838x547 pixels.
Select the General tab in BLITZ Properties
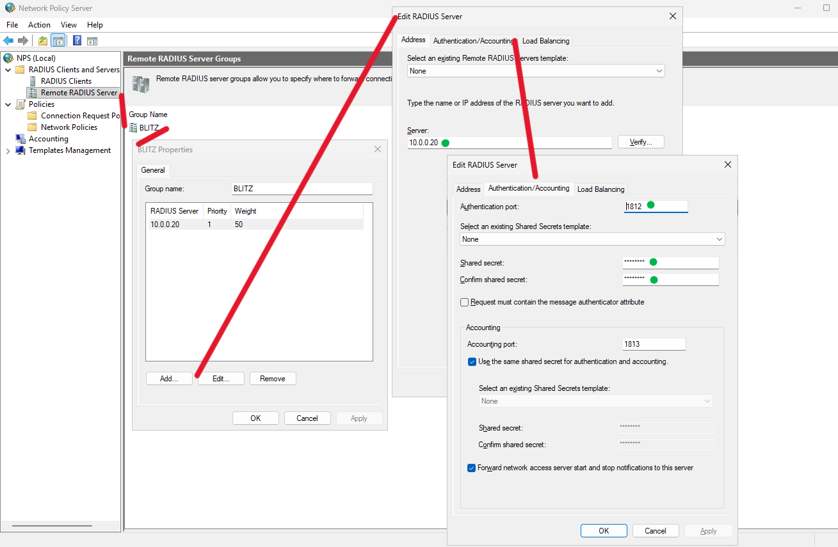pyautogui.click(x=153, y=170)
